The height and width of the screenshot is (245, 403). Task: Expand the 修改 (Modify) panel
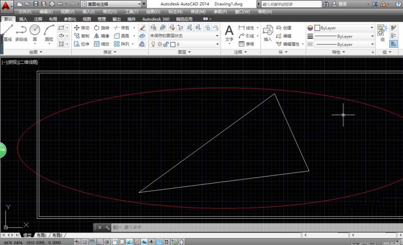point(110,52)
